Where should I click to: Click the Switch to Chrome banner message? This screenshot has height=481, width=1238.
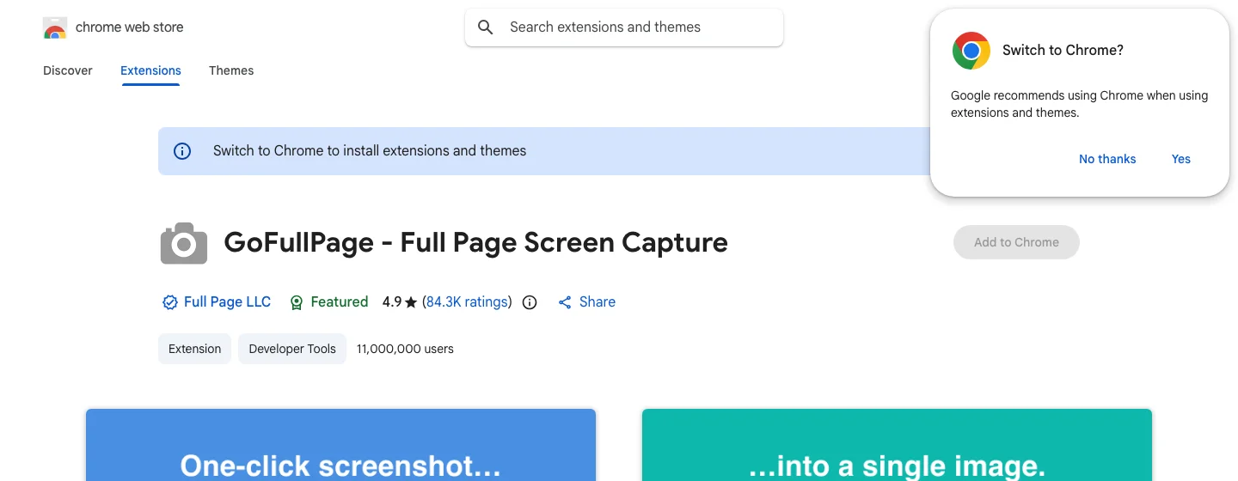click(x=370, y=151)
